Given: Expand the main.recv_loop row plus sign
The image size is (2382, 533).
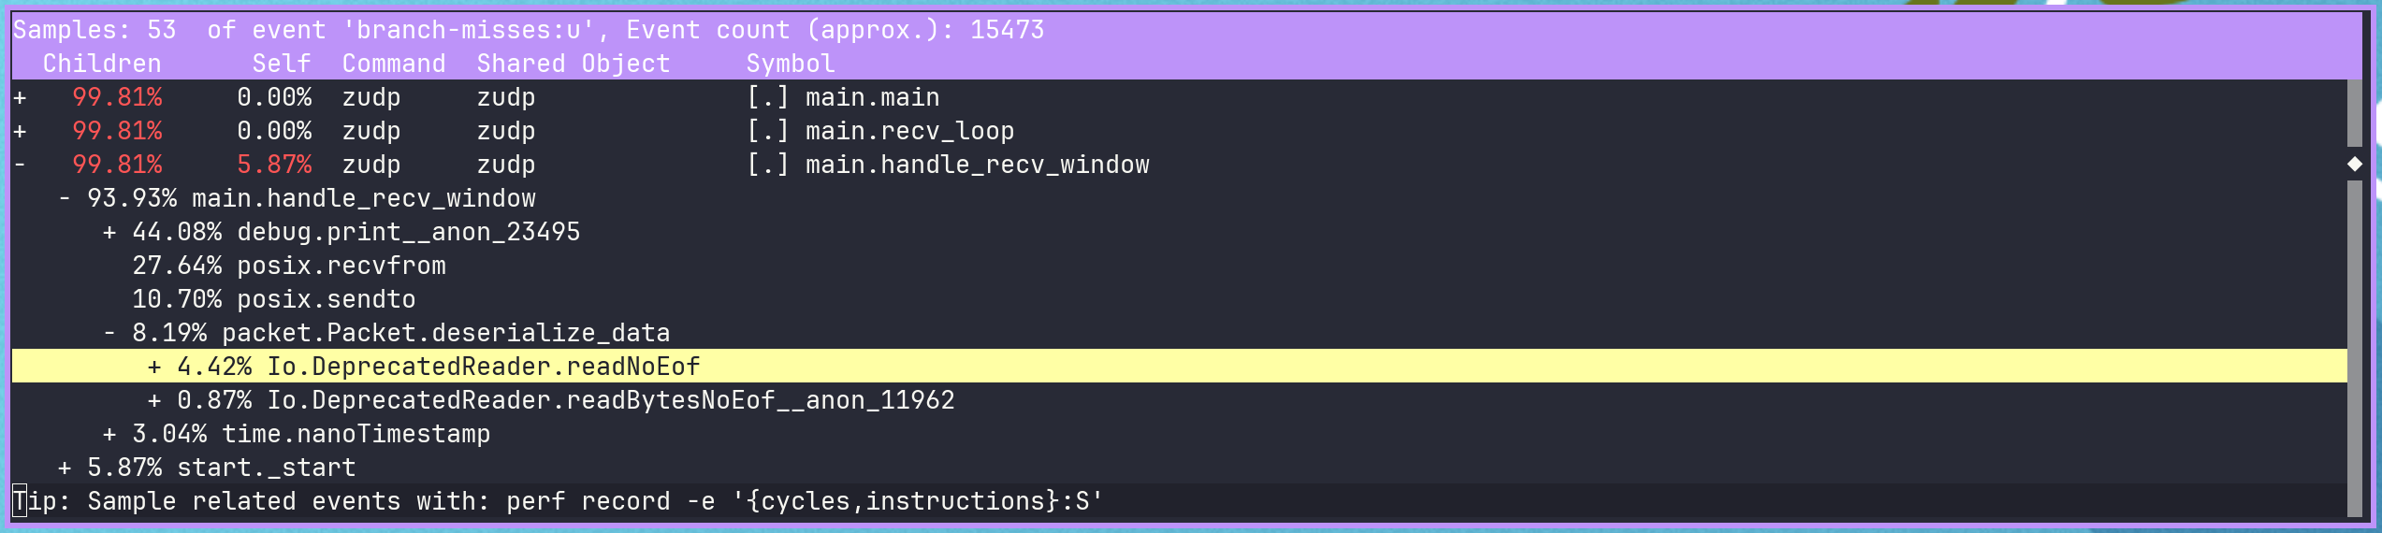Looking at the screenshot, I should (x=20, y=131).
